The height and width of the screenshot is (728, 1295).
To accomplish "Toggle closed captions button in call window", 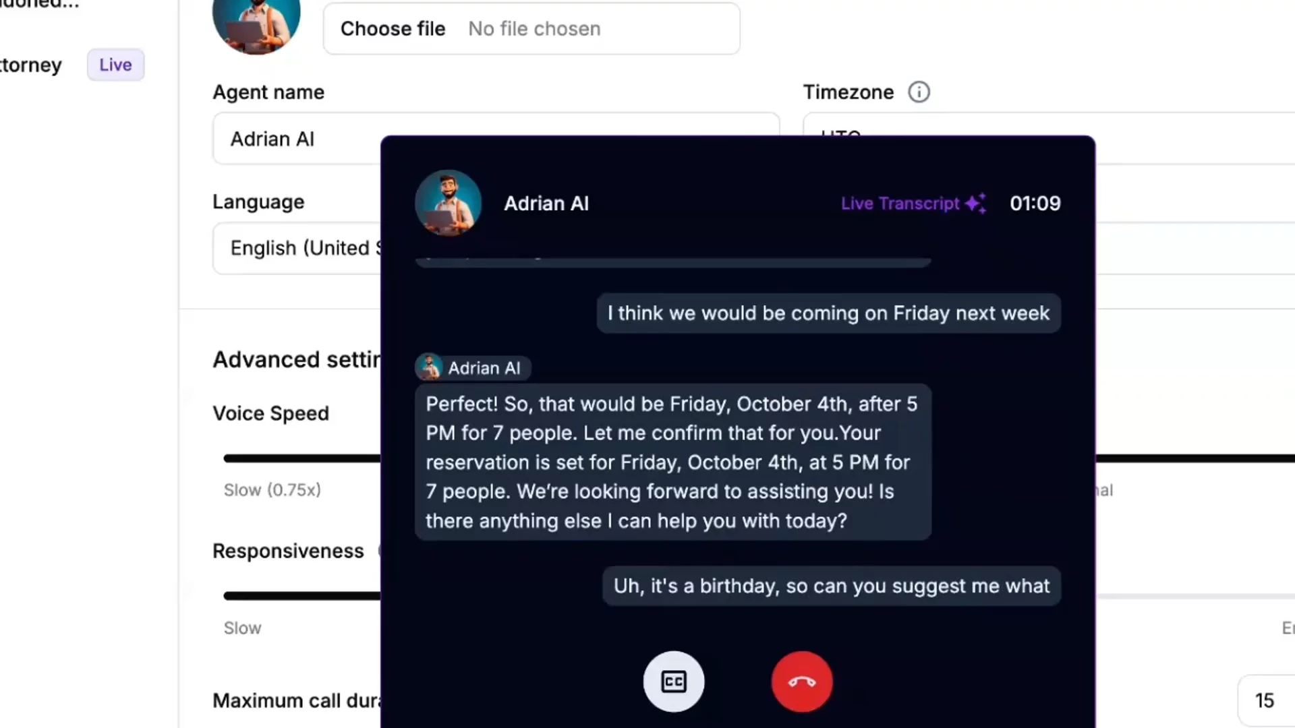I will pos(673,681).
